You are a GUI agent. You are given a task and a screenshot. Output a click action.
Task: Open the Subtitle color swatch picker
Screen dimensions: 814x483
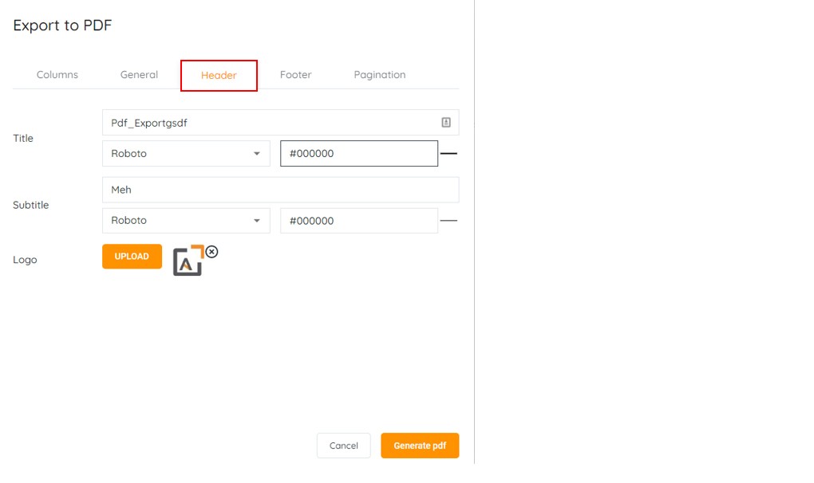tap(448, 221)
